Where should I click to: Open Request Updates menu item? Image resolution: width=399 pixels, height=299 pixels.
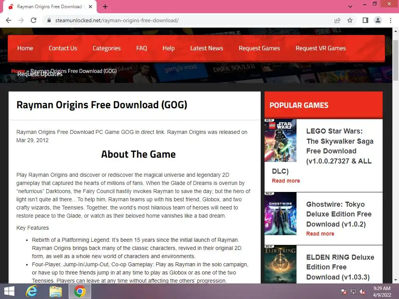(40, 74)
